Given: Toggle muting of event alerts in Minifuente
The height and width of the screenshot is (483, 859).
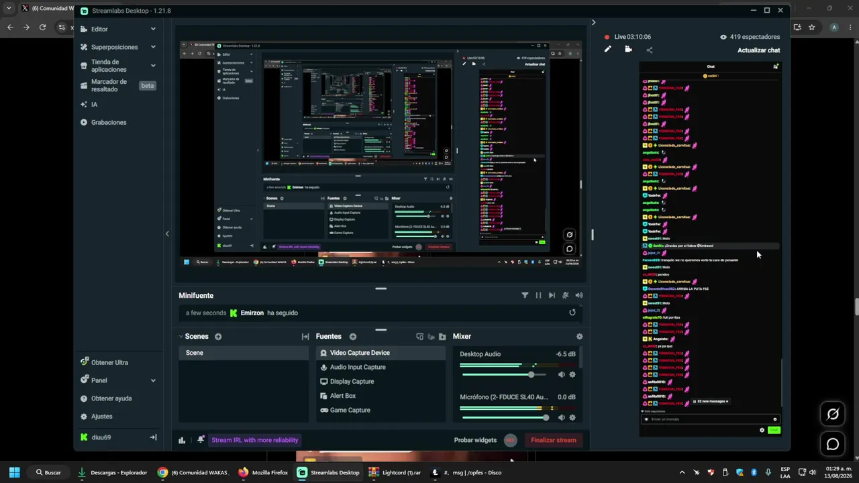Looking at the screenshot, I should [566, 295].
